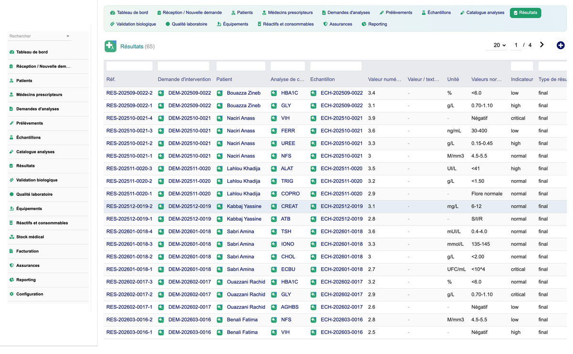Open Équipements top tab
Viewport: 573px width, 354px height.
233,24
